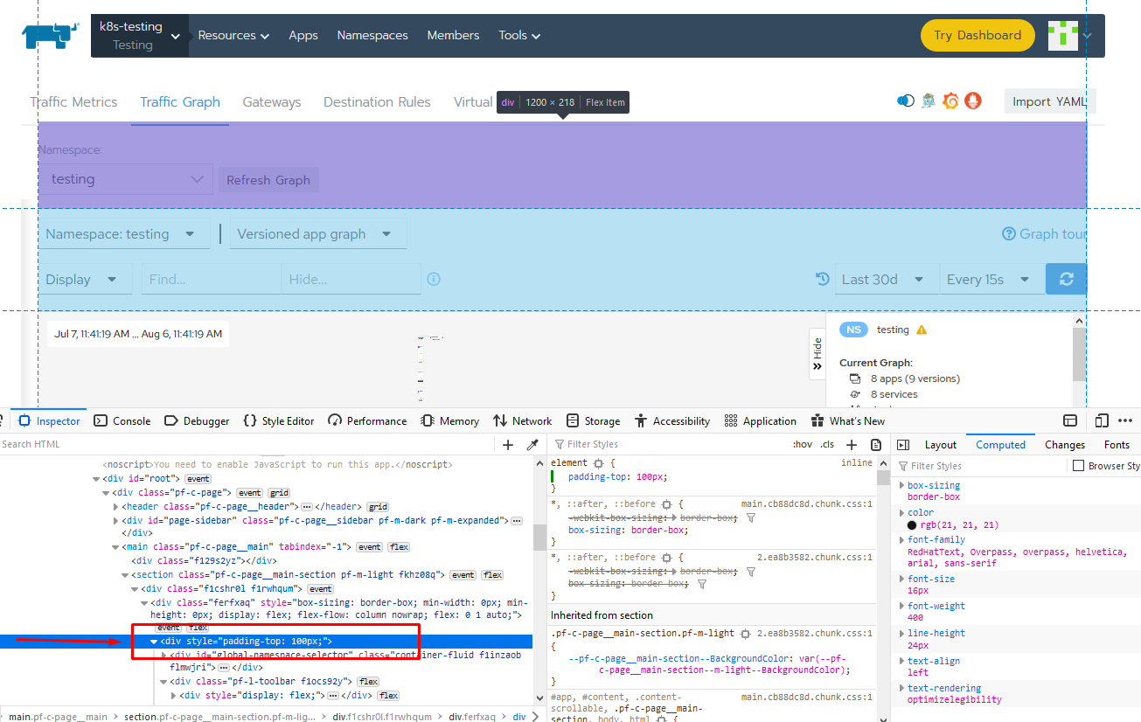Click the rgb(21, 21, 21) color swatch

tap(909, 524)
